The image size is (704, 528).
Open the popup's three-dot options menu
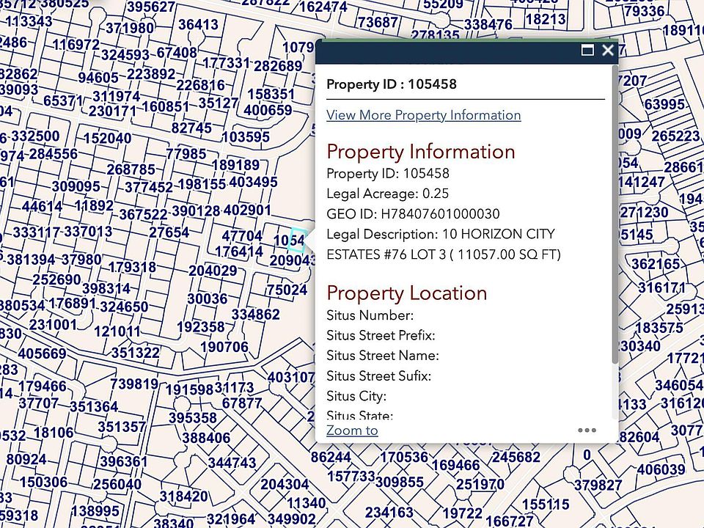[587, 430]
